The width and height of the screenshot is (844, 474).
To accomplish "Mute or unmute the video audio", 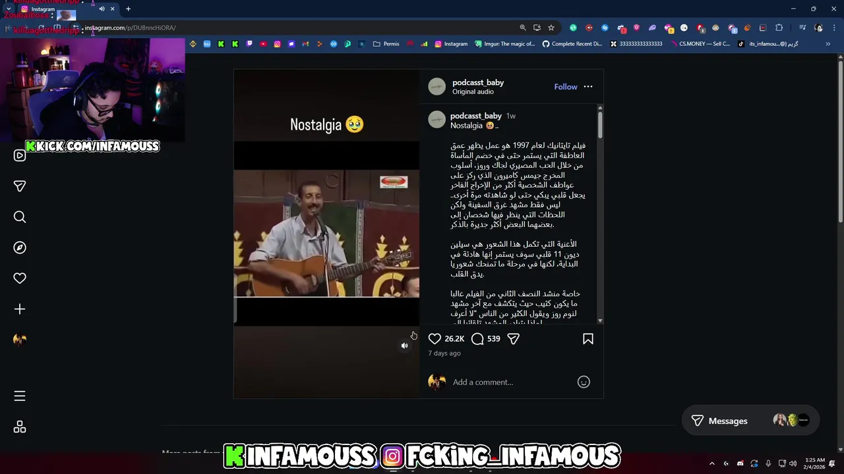I will click(405, 346).
